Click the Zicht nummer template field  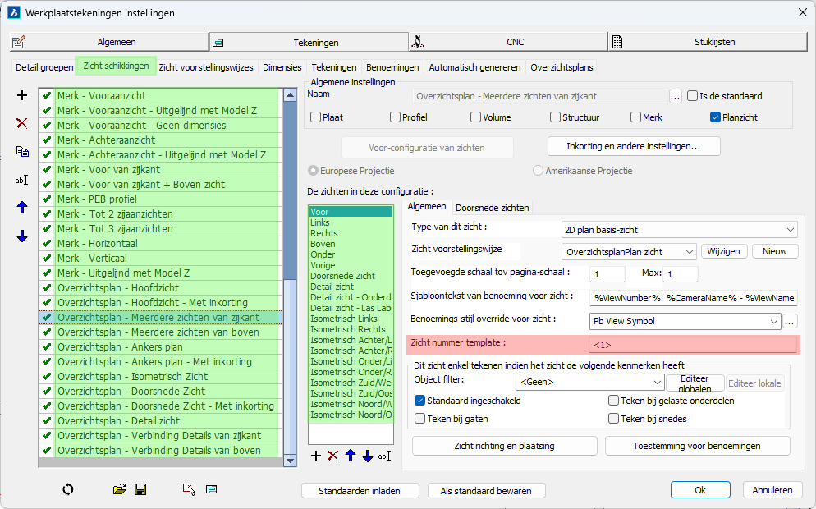click(x=692, y=345)
